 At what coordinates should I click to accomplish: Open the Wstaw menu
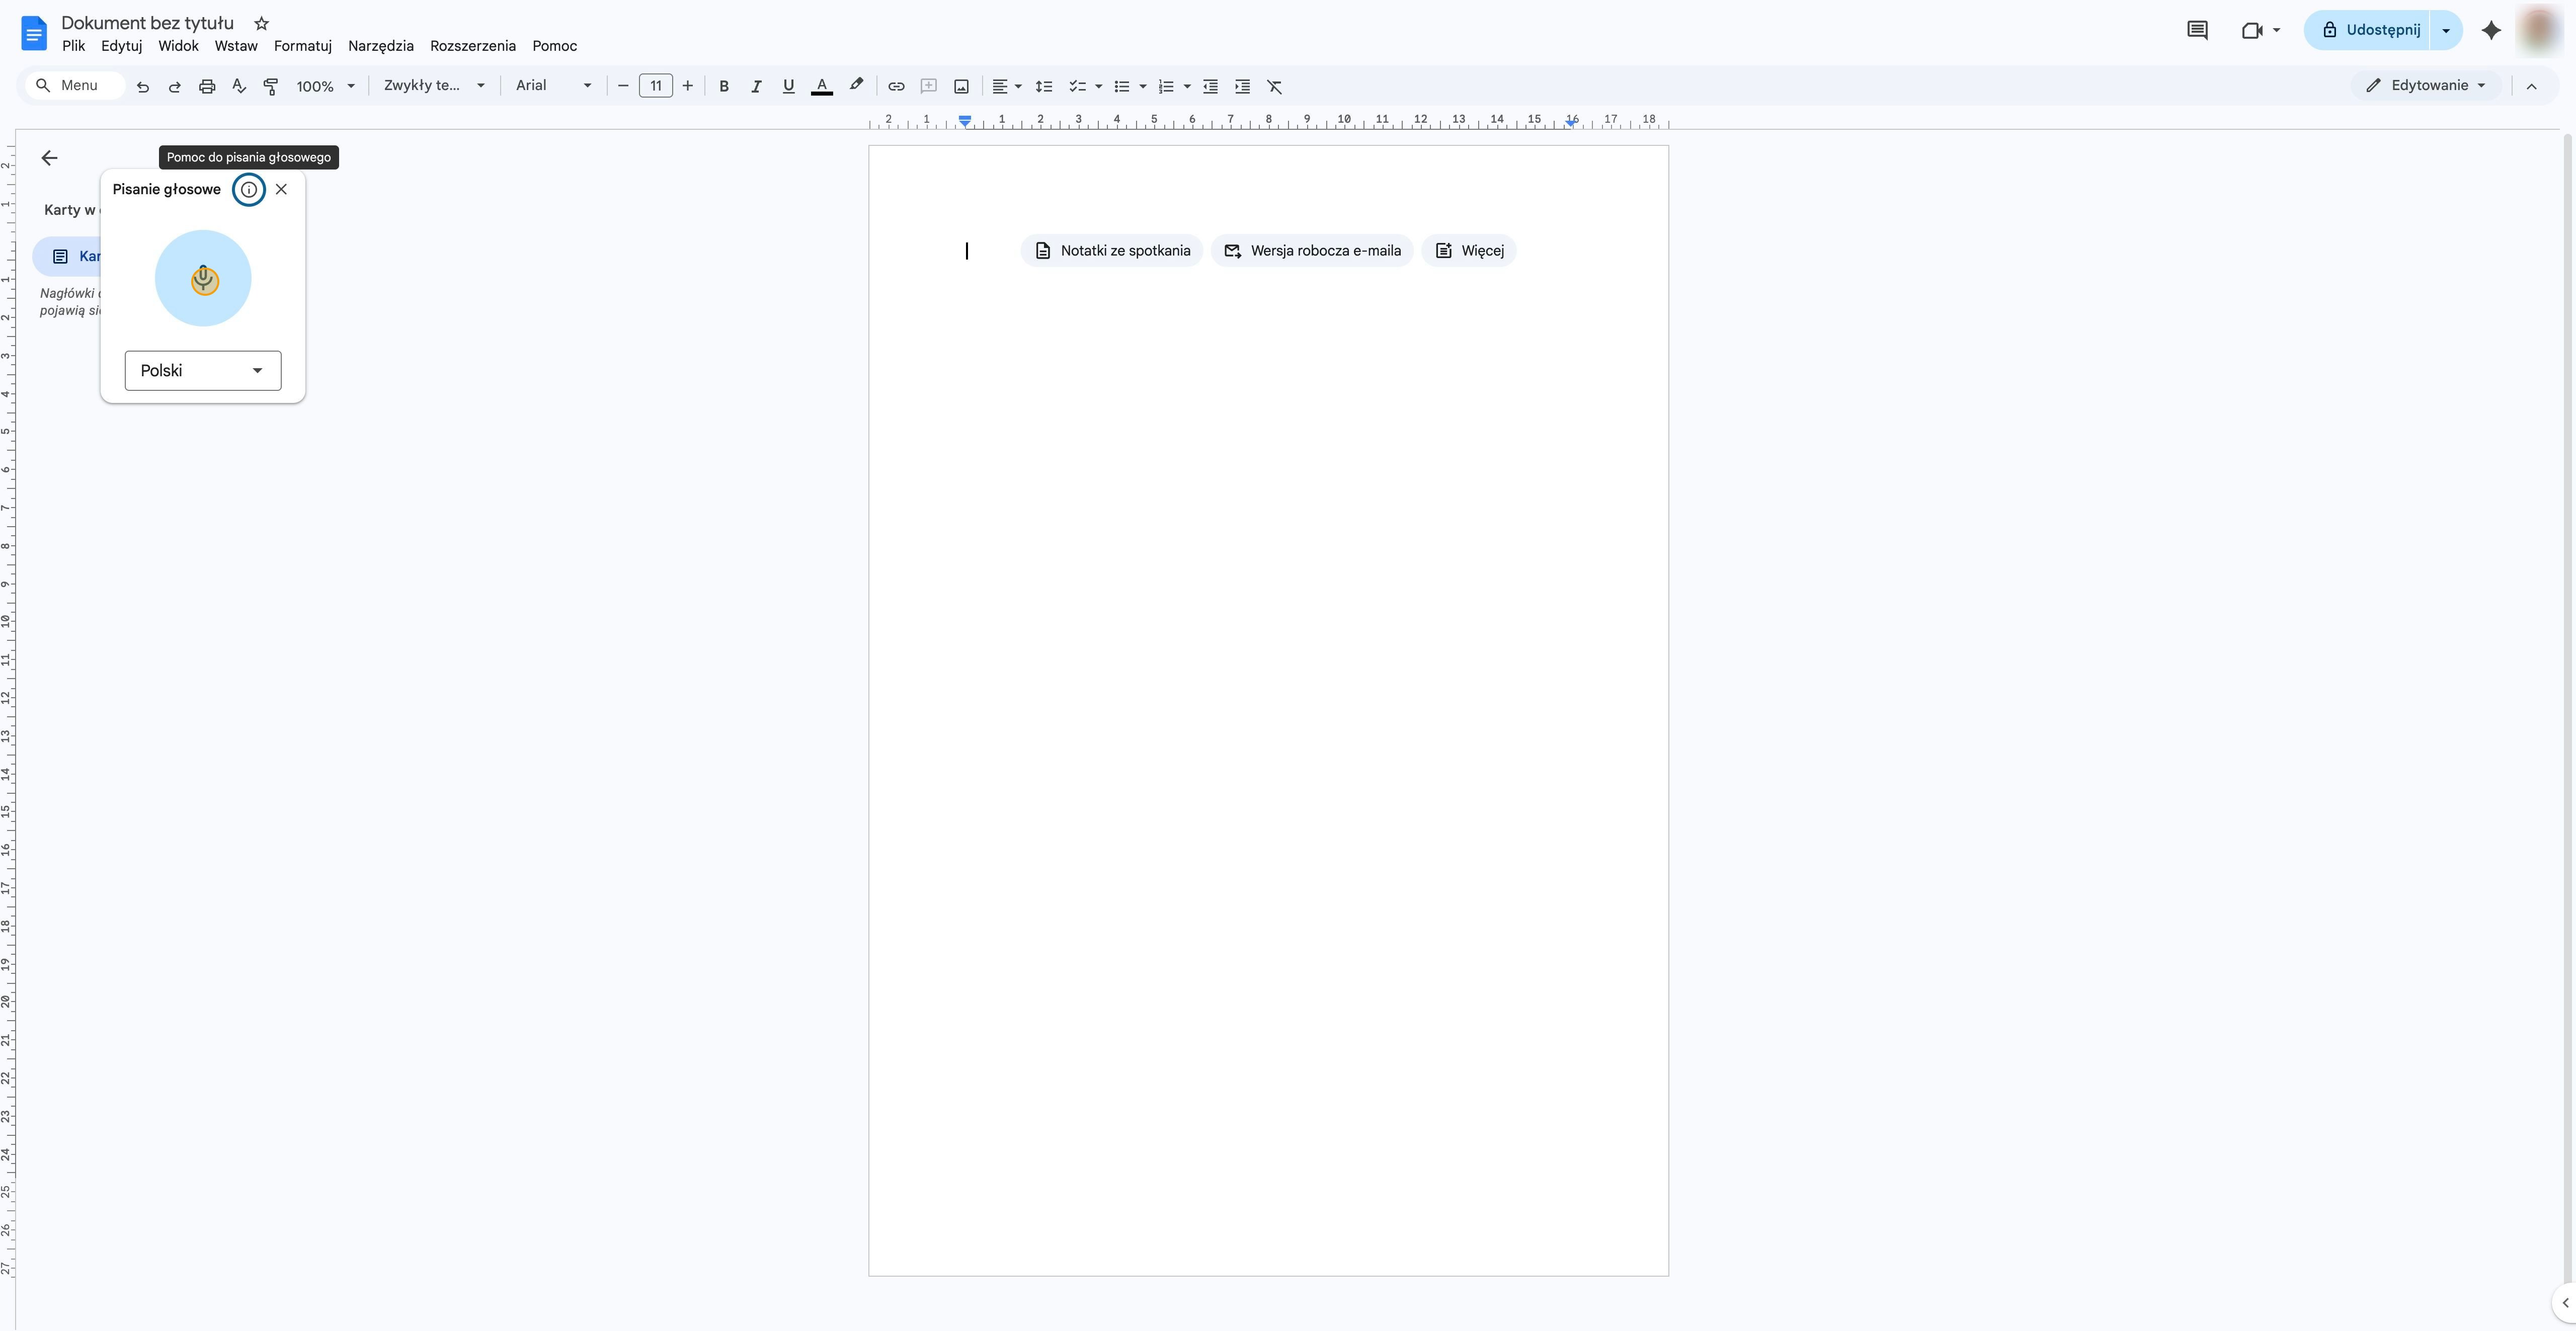(236, 46)
